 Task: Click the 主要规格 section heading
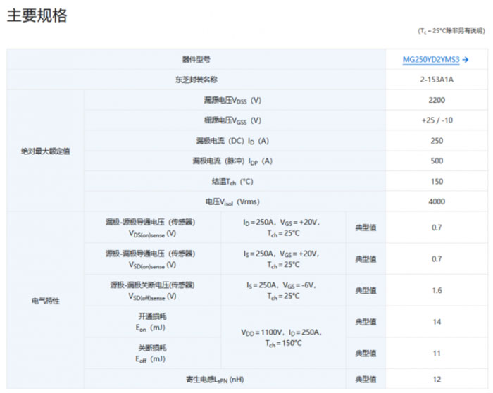tap(37, 15)
